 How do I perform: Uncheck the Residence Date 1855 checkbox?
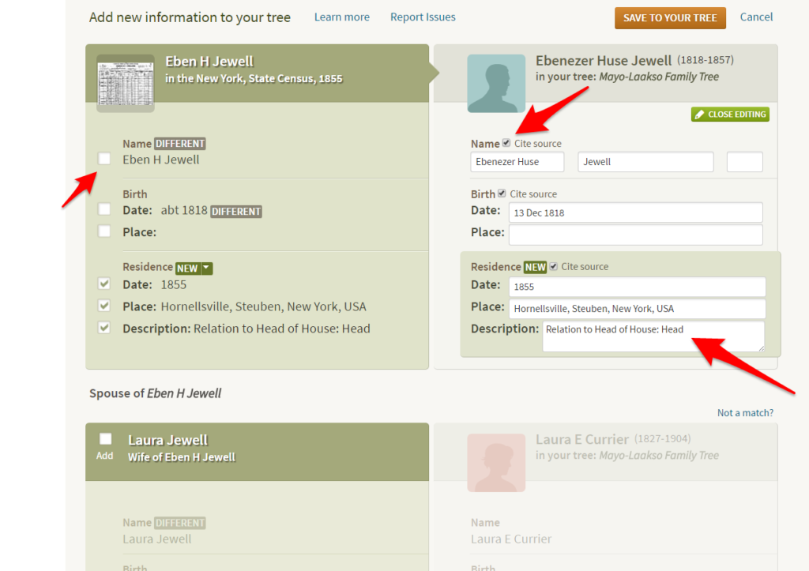point(104,284)
